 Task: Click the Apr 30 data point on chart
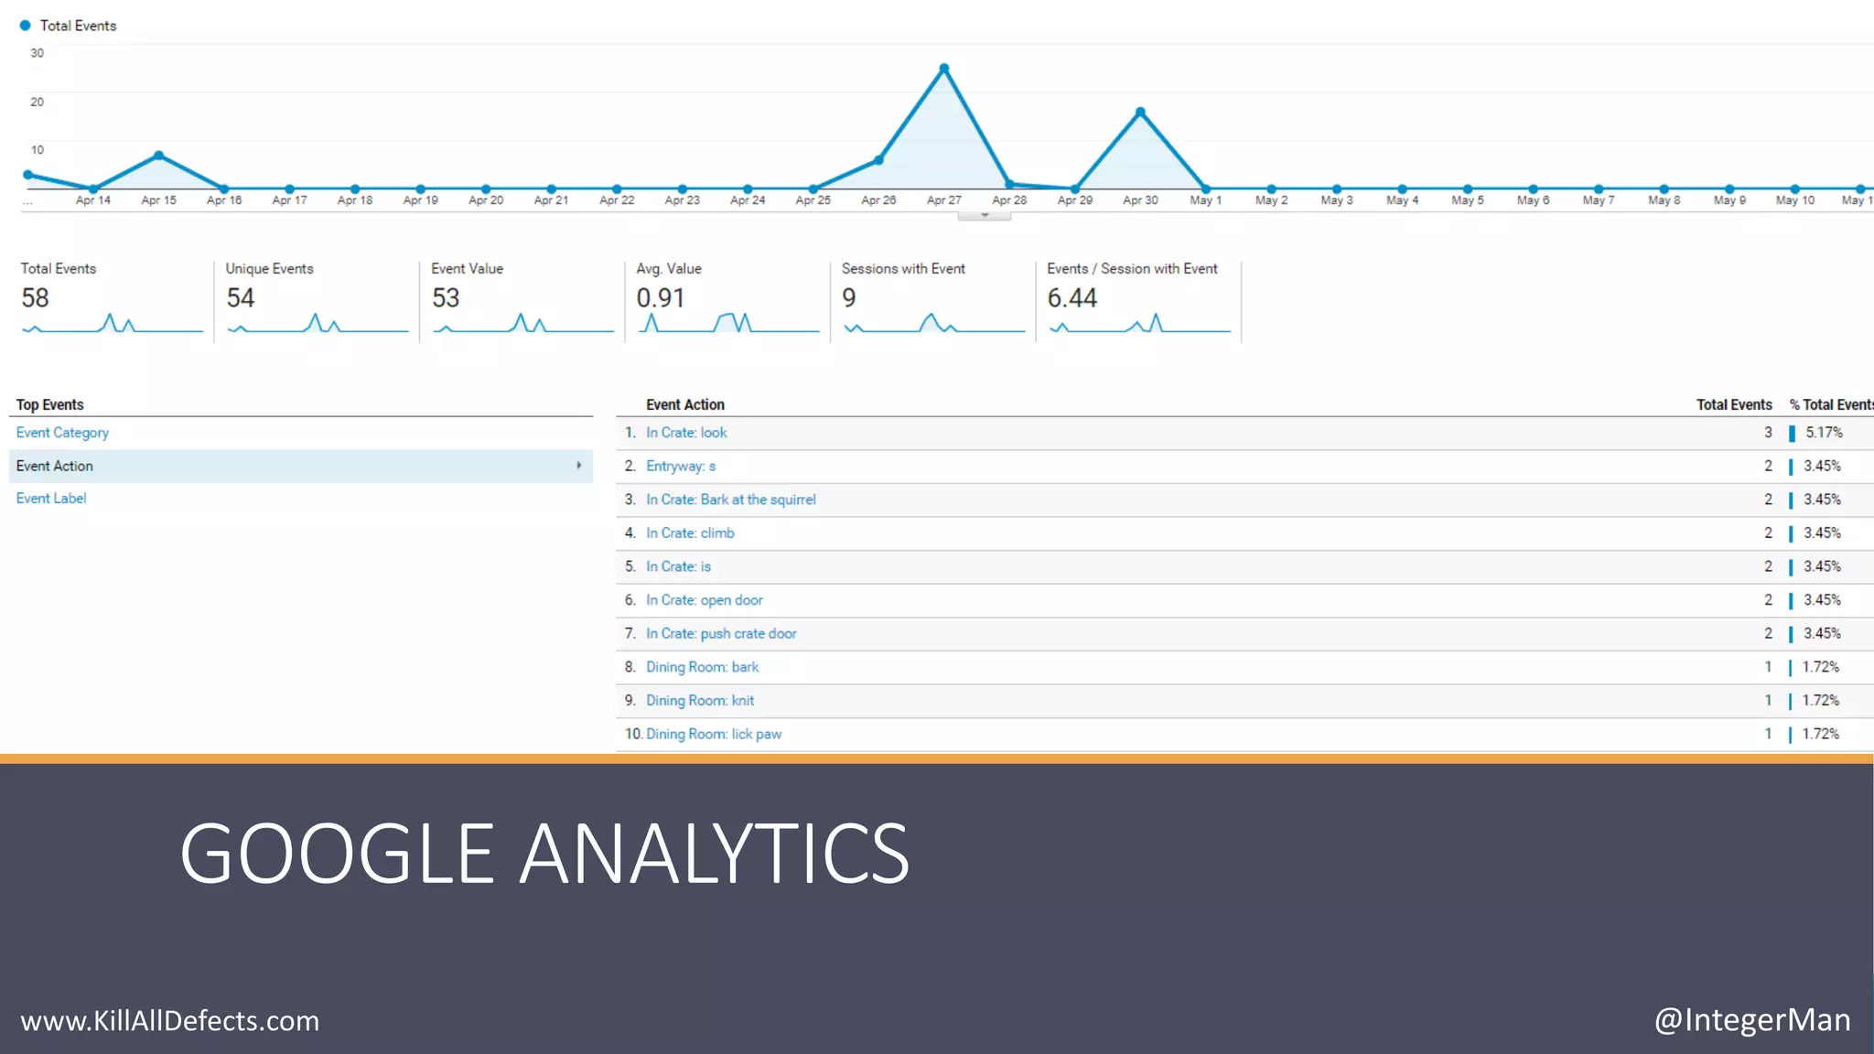pos(1140,113)
